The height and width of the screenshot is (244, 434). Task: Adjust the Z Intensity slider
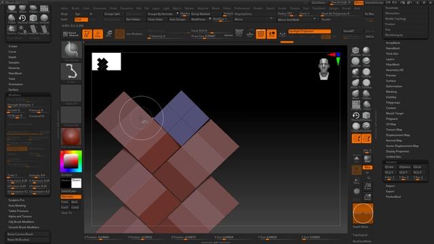tap(169, 36)
